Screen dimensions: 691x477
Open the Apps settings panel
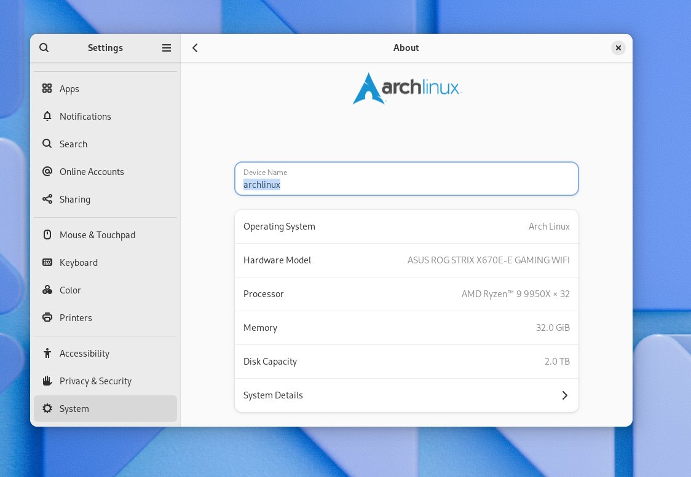click(105, 88)
